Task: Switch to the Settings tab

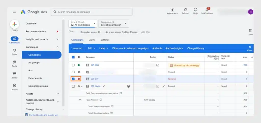Action: click(x=105, y=40)
